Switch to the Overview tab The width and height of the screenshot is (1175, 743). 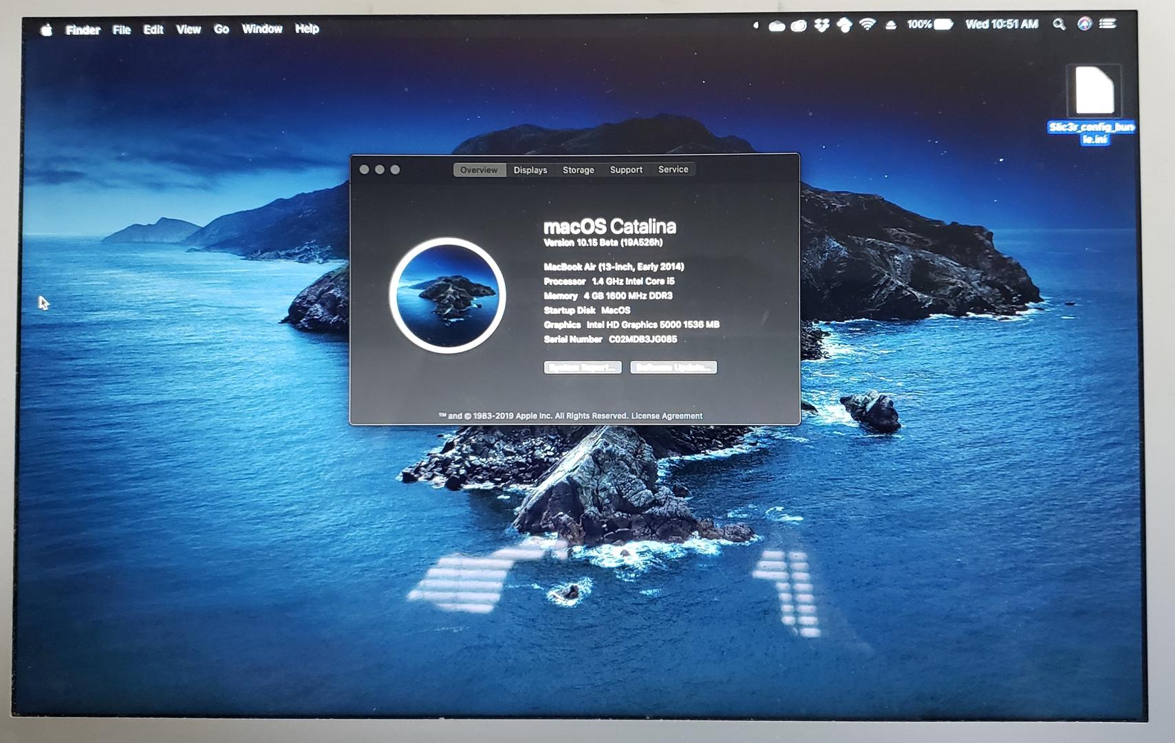point(479,170)
